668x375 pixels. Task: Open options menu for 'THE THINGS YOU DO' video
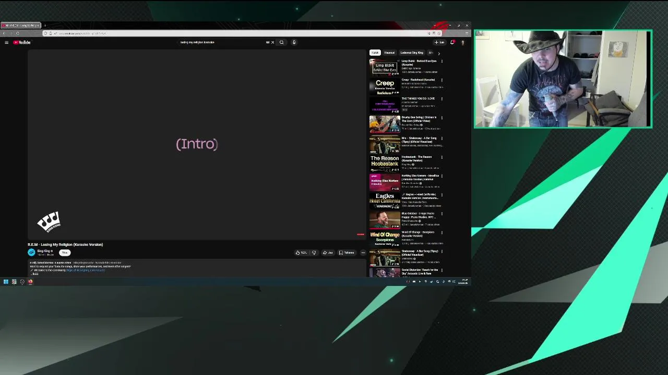tap(442, 99)
